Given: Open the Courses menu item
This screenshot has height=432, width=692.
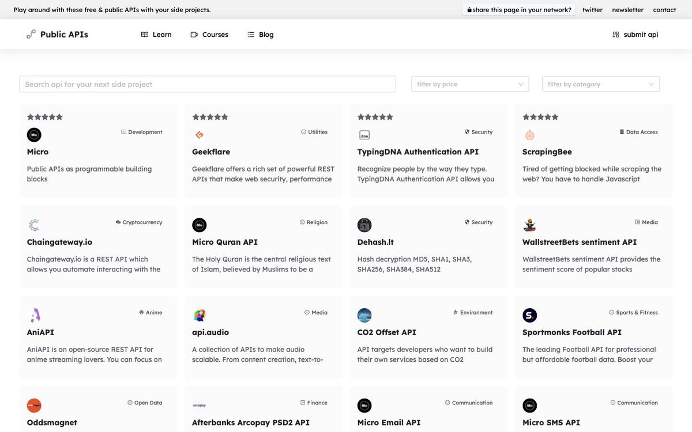Looking at the screenshot, I should point(209,35).
